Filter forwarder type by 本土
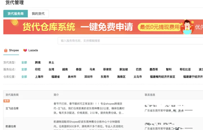Screen dimensions: 203x130 point(51,62)
